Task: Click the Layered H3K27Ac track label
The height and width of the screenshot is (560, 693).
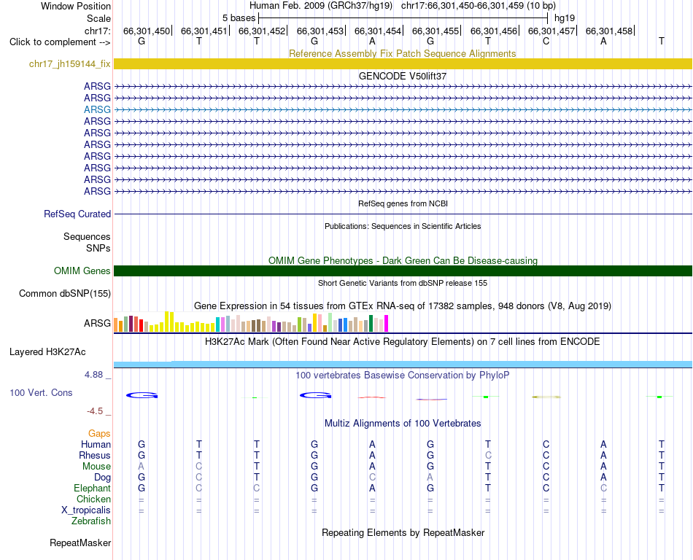Action: click(47, 352)
